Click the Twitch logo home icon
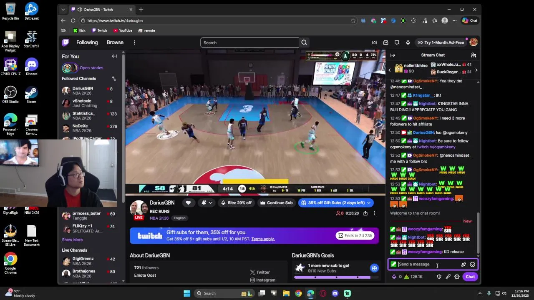534x300 pixels. (x=65, y=42)
